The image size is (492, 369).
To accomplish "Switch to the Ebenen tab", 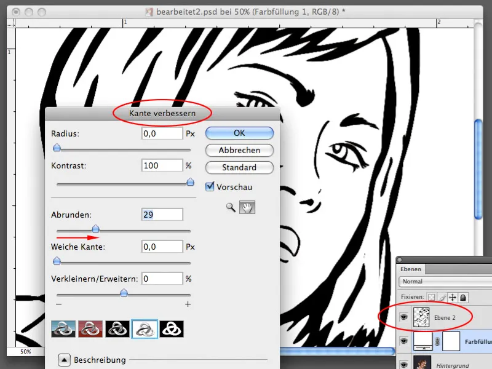I will (x=411, y=269).
